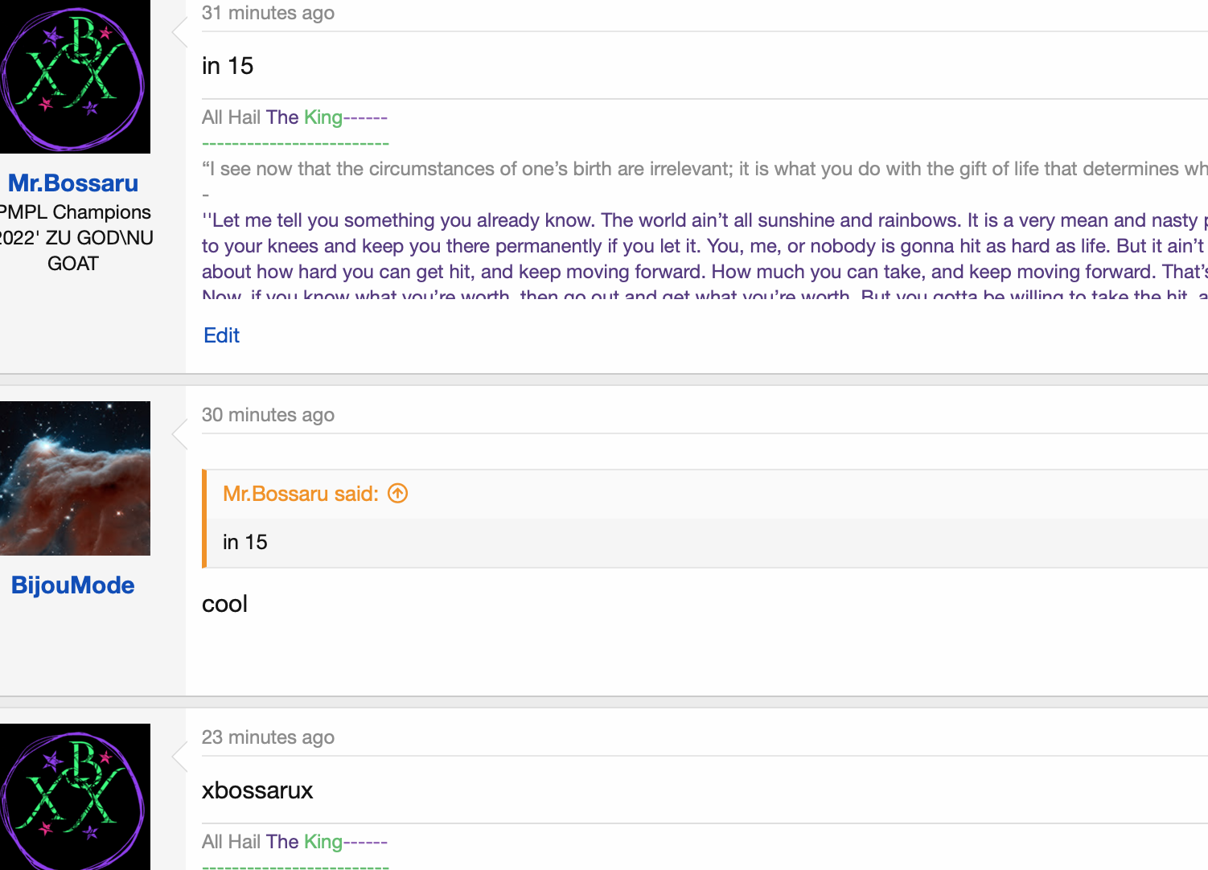Click the "30 minutes ago" timestamp
The image size is (1208, 870).
coord(268,415)
